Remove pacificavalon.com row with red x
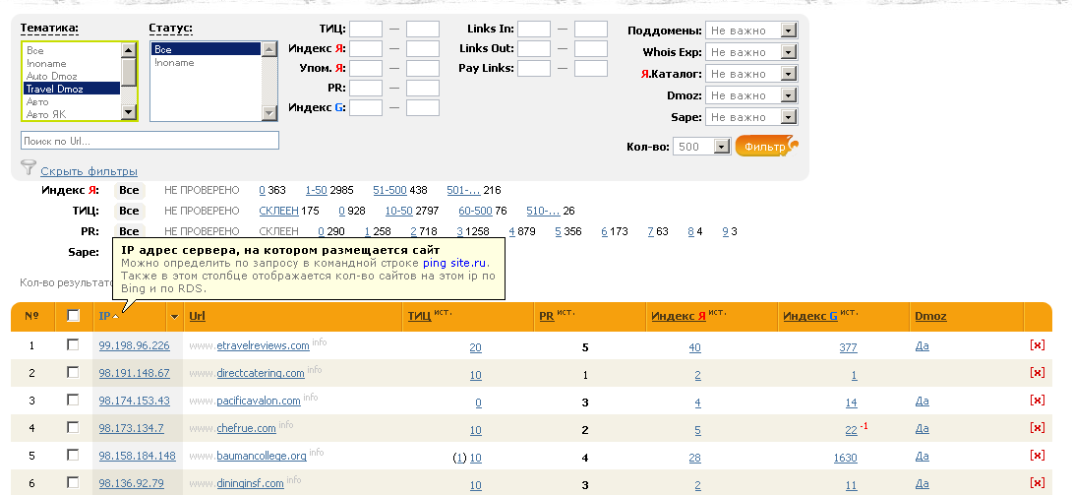Screen dimensions: 1072x495 click(1038, 400)
